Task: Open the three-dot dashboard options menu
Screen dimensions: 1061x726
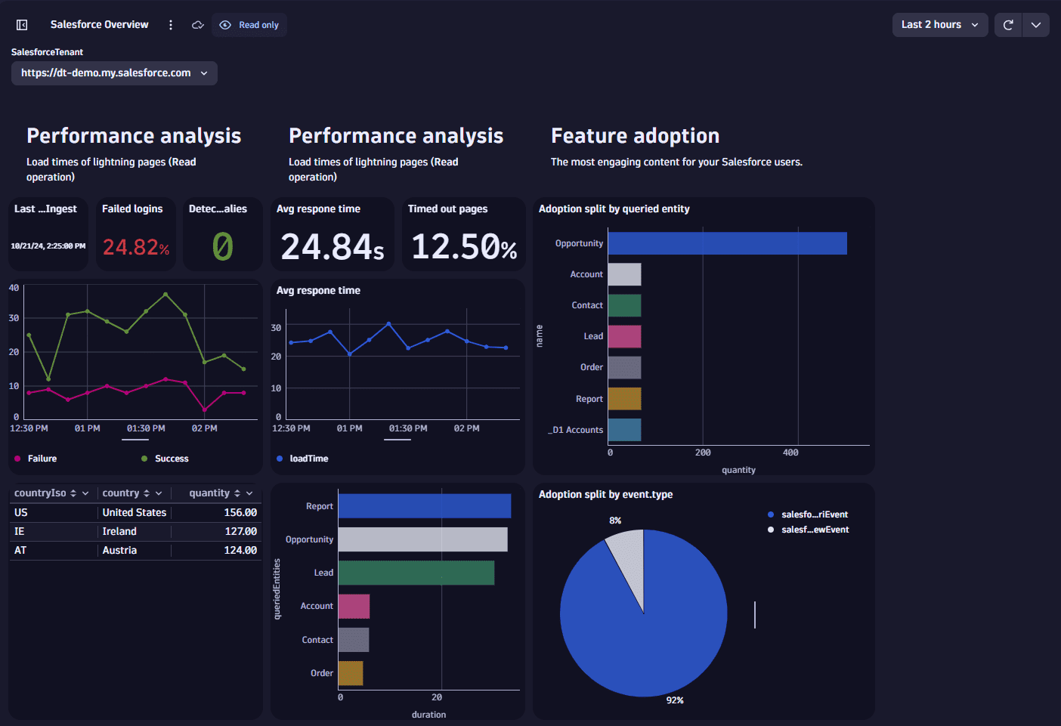Action: pos(171,25)
